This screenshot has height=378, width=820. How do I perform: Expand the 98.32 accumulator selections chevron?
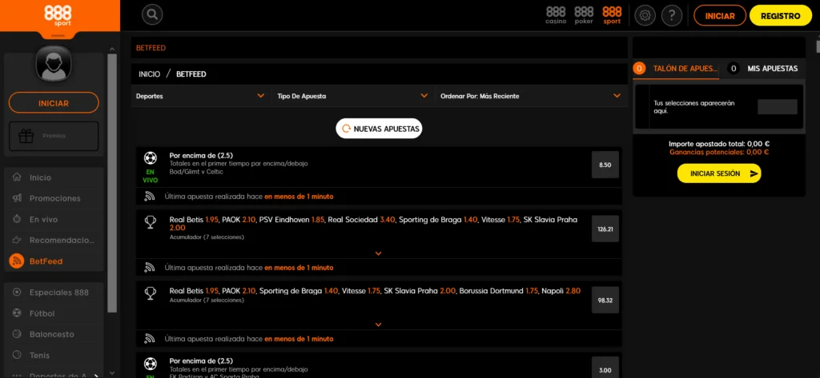(378, 324)
